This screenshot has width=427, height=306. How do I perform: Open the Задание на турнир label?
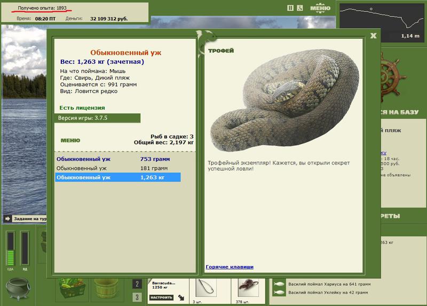pyautogui.click(x=30, y=219)
